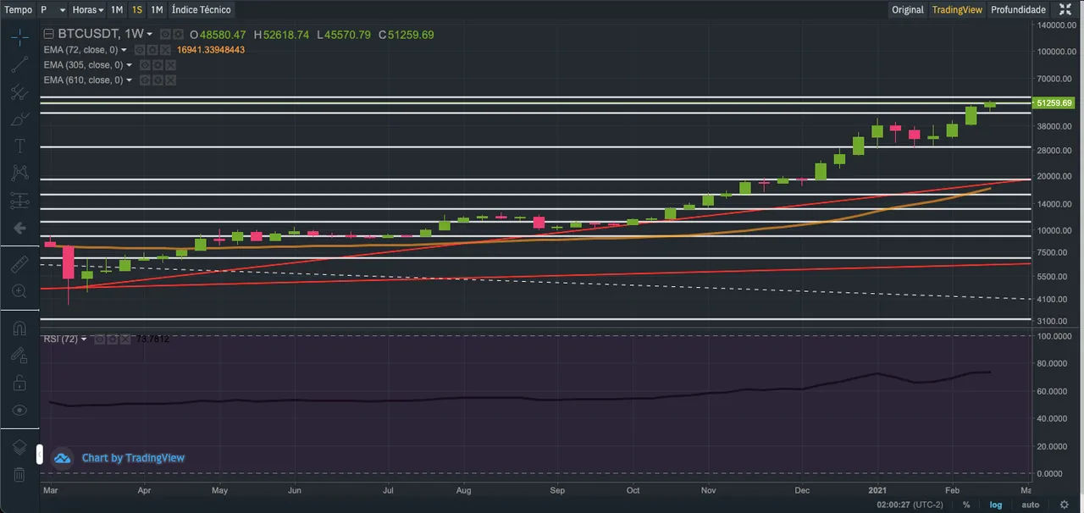Viewport: 1084px width, 513px height.
Task: Open the Chart by TradingView link
Action: [133, 458]
